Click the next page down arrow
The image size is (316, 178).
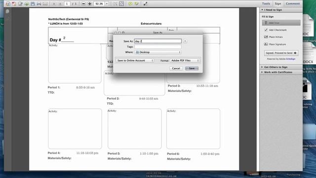[60, 3]
